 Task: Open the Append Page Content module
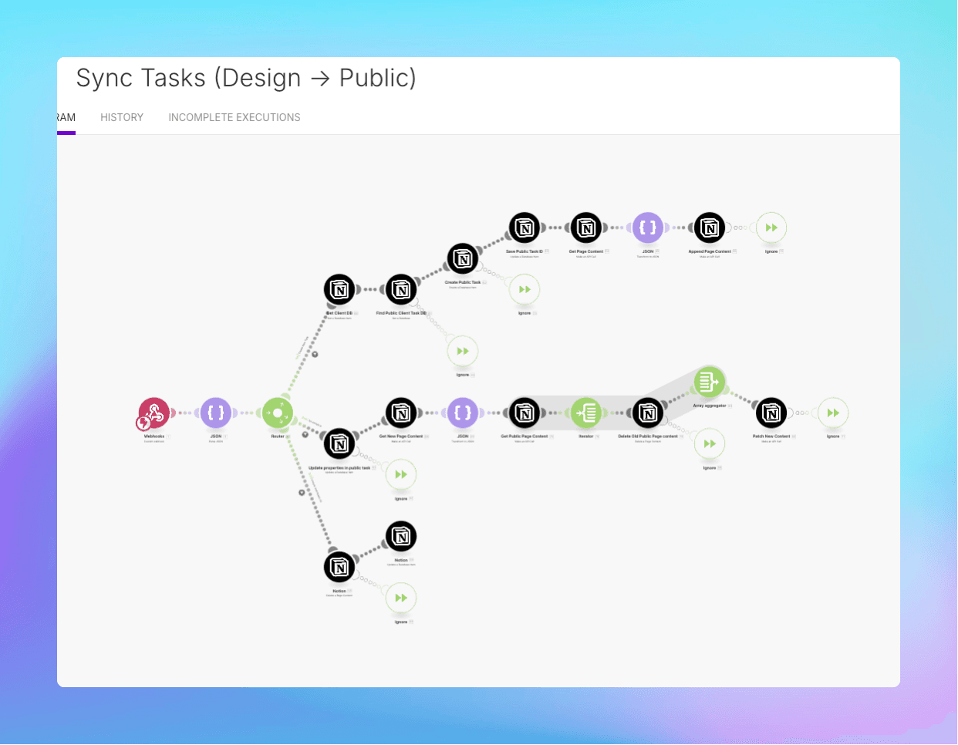[x=710, y=227]
